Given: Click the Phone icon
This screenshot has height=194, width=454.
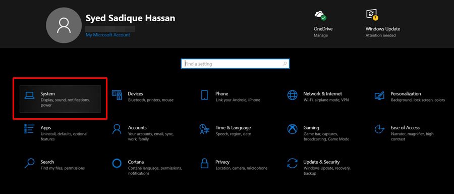Looking at the screenshot, I should click(x=204, y=95).
